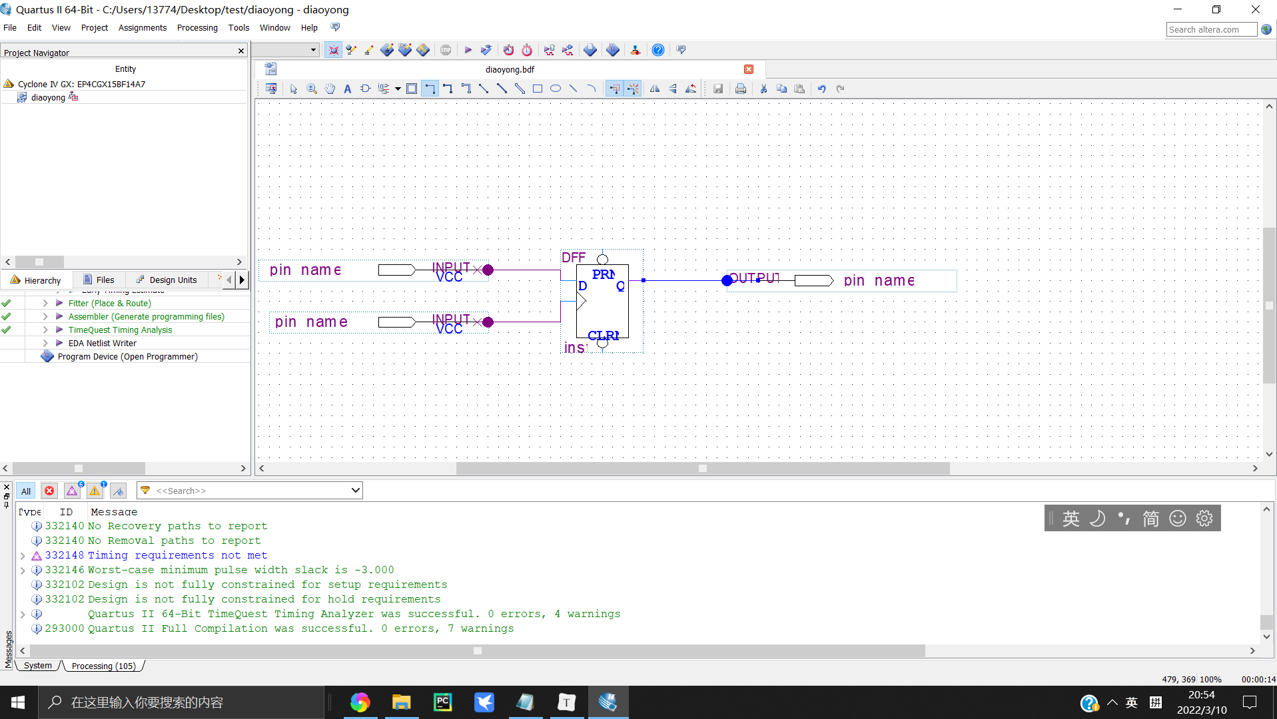
Task: Expand the TimeQuest Timing Analysis task
Action: [x=45, y=330]
